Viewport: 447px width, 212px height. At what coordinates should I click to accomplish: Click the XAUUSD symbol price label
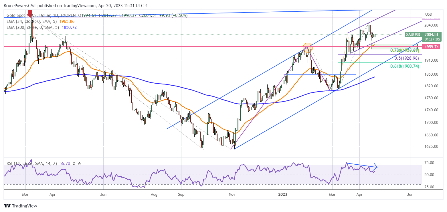413,35
